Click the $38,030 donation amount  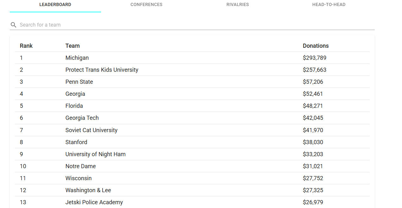pyautogui.click(x=313, y=142)
